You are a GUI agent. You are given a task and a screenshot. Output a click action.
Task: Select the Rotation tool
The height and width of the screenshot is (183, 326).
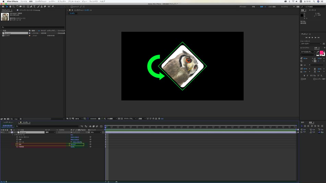18,7
